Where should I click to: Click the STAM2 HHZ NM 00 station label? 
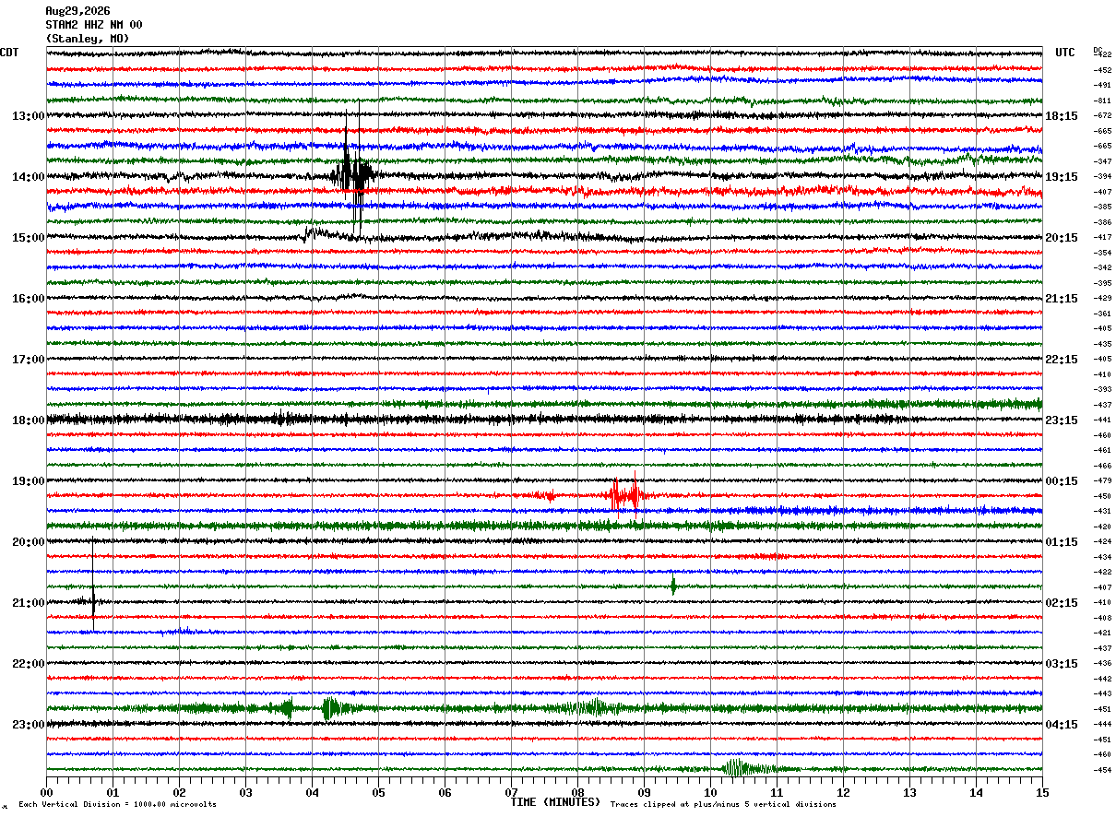94,25
